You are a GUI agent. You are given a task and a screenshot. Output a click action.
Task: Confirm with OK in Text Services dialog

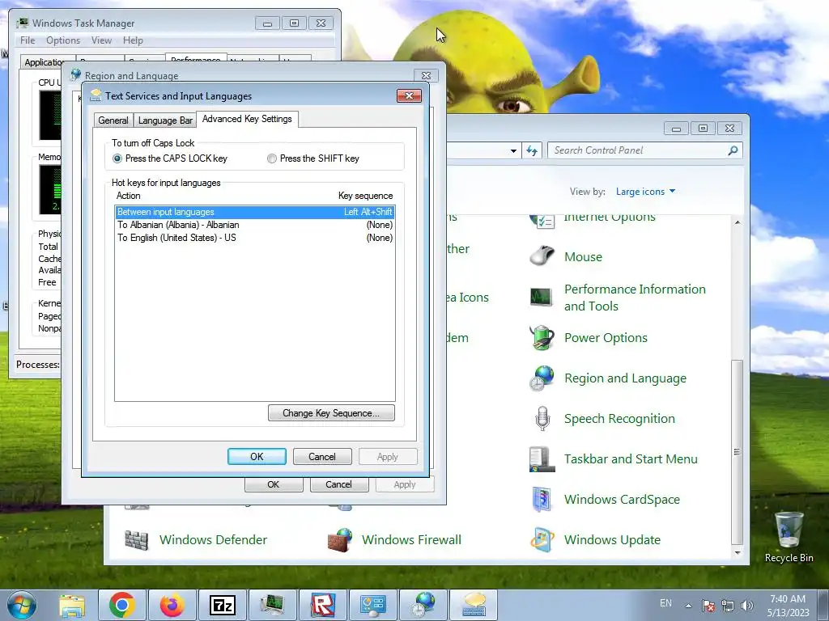click(x=257, y=457)
